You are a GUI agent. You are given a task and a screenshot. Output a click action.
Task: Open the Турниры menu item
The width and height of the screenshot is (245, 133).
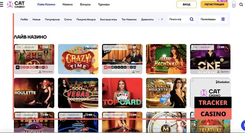pos(104,4)
